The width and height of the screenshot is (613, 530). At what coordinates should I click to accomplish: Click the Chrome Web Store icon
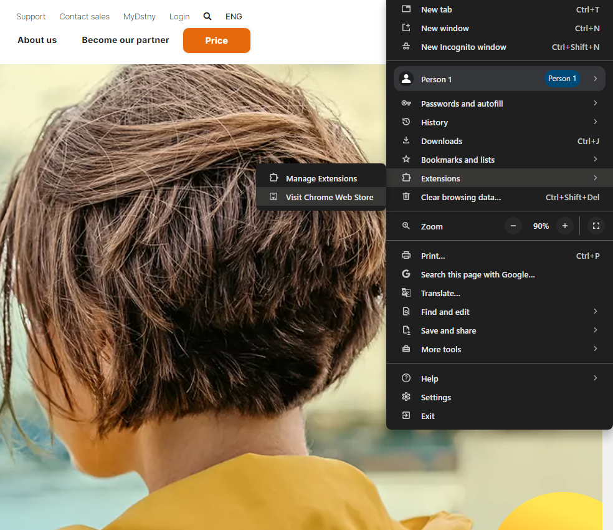[273, 196]
